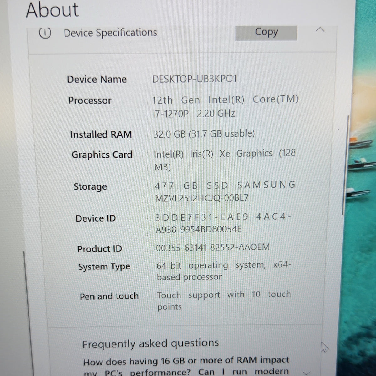The image size is (376, 376).
Task: Select the Touch support with 10 touch points value
Action: pyautogui.click(x=224, y=300)
